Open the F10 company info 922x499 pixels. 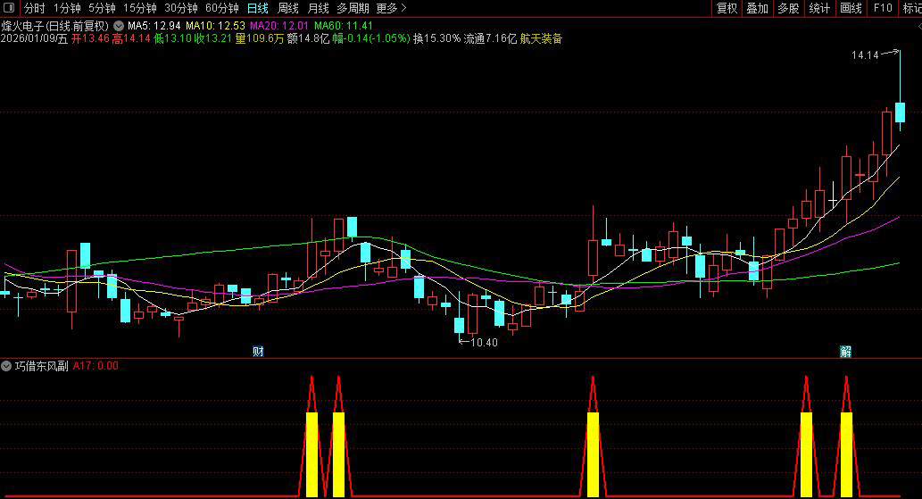click(883, 8)
